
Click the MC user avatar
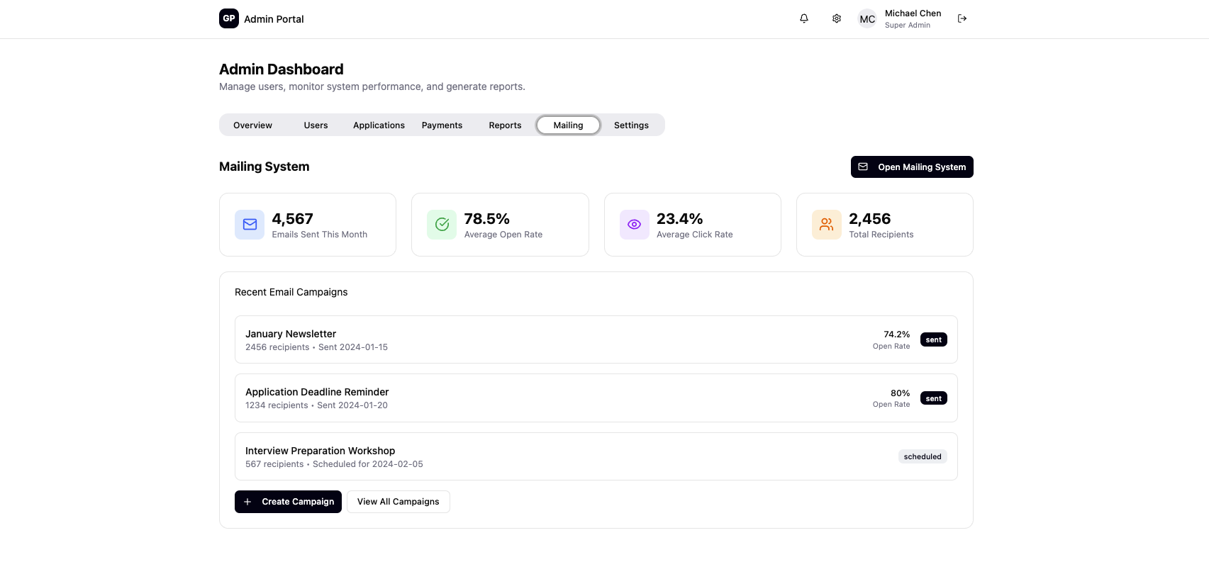point(867,19)
